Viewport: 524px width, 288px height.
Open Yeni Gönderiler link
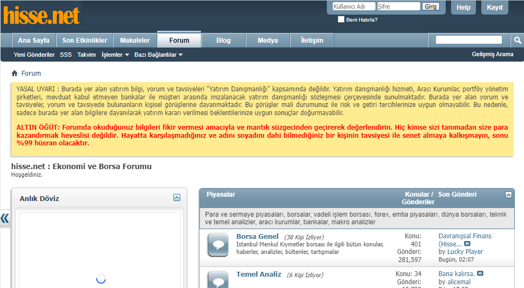pyautogui.click(x=34, y=55)
